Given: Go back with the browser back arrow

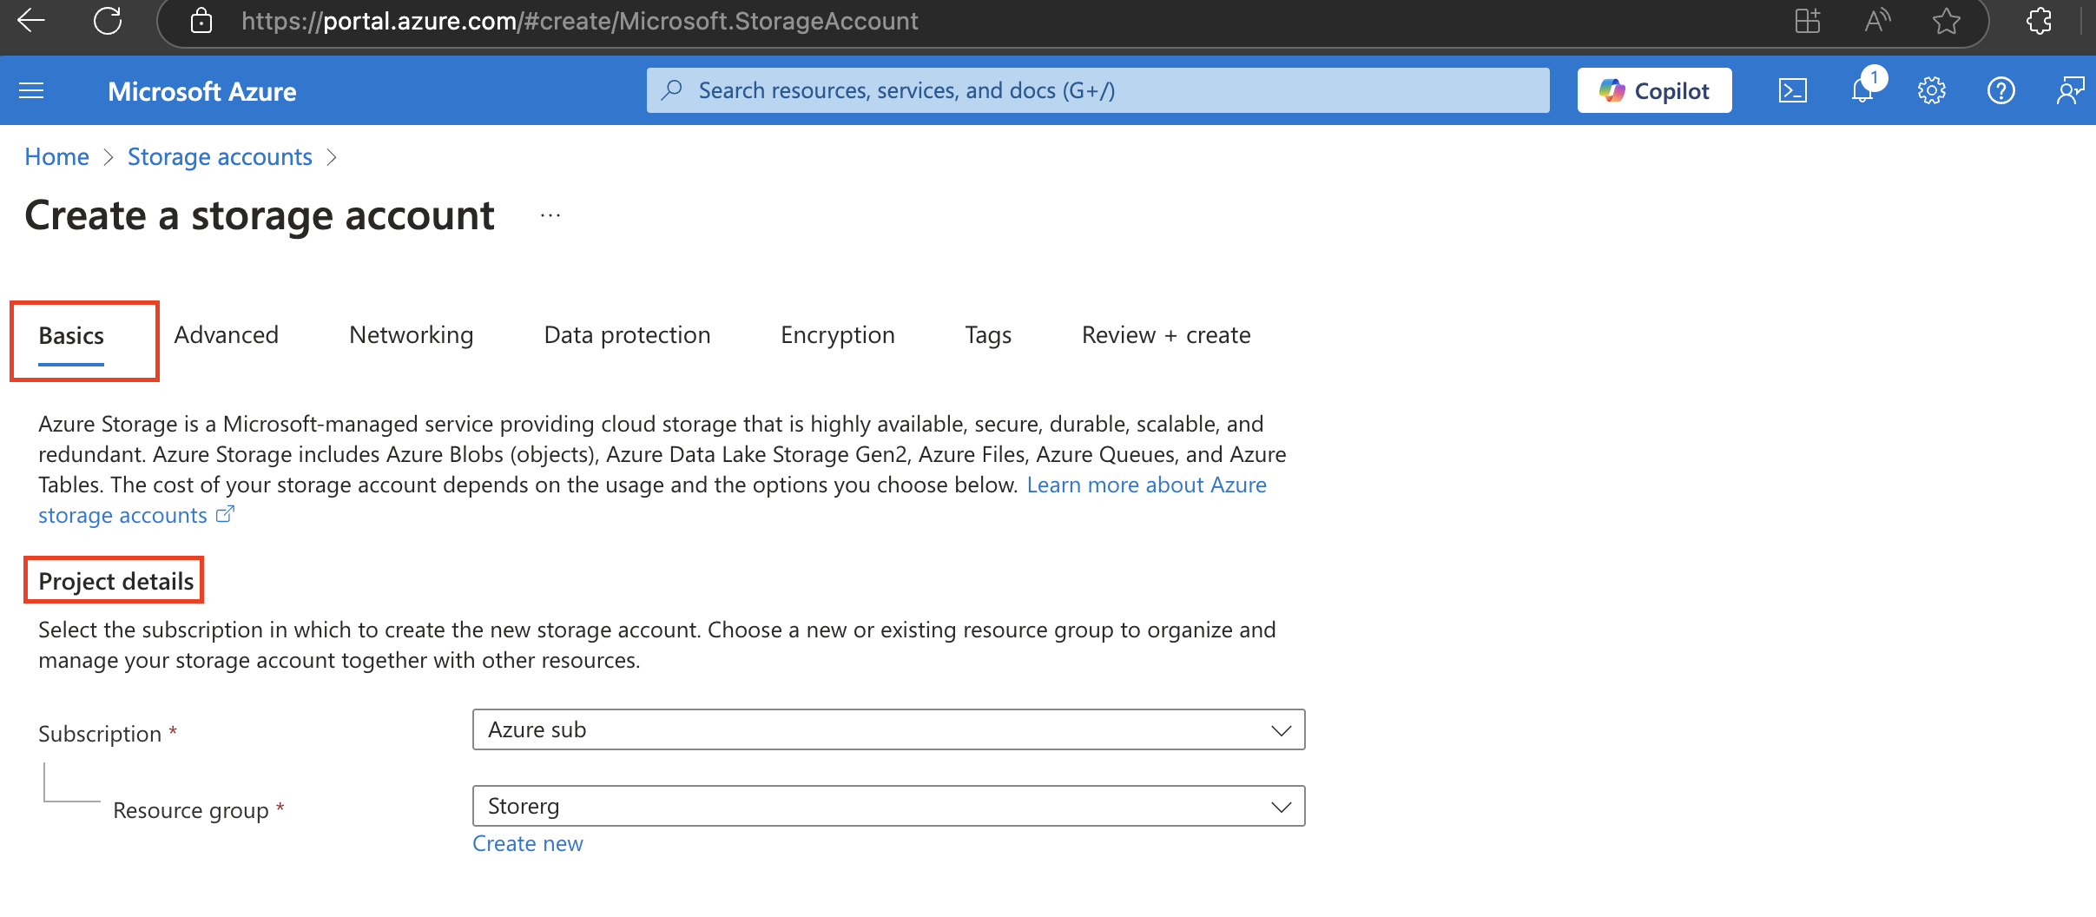Looking at the screenshot, I should point(31,21).
